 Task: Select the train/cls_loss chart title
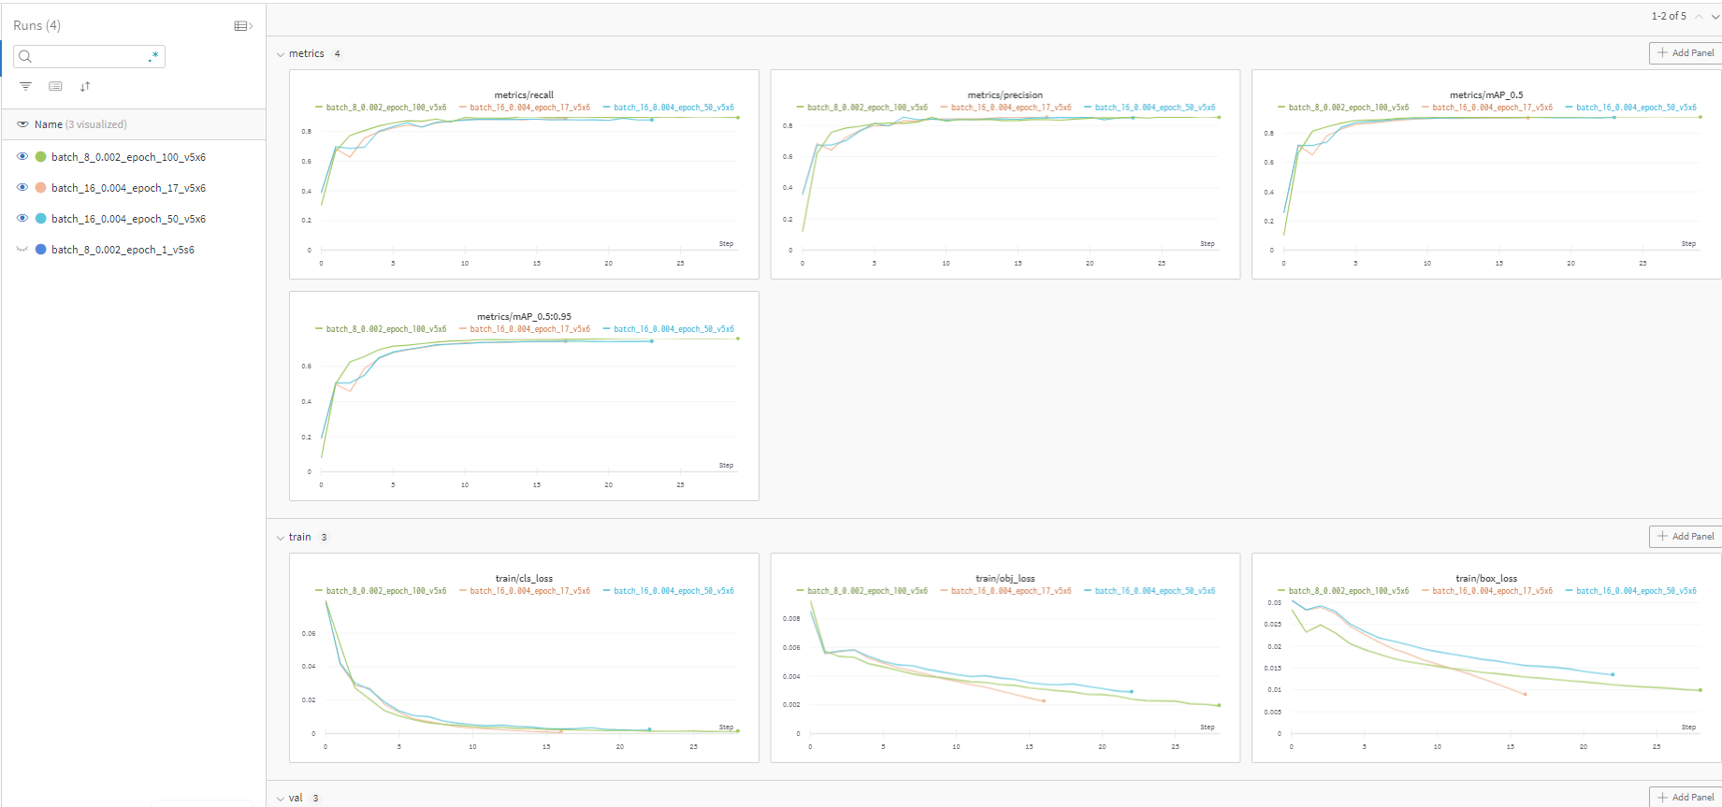click(524, 578)
